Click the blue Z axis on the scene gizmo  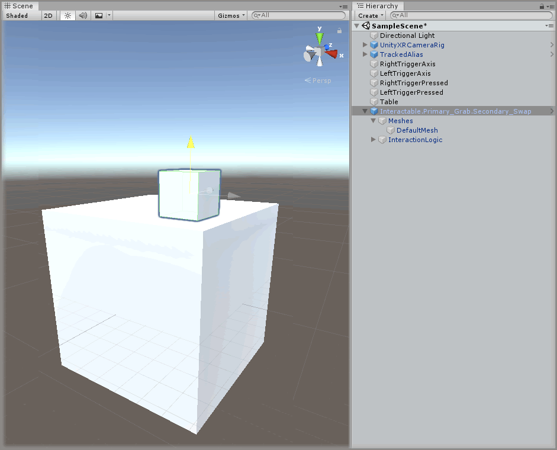pyautogui.click(x=327, y=46)
